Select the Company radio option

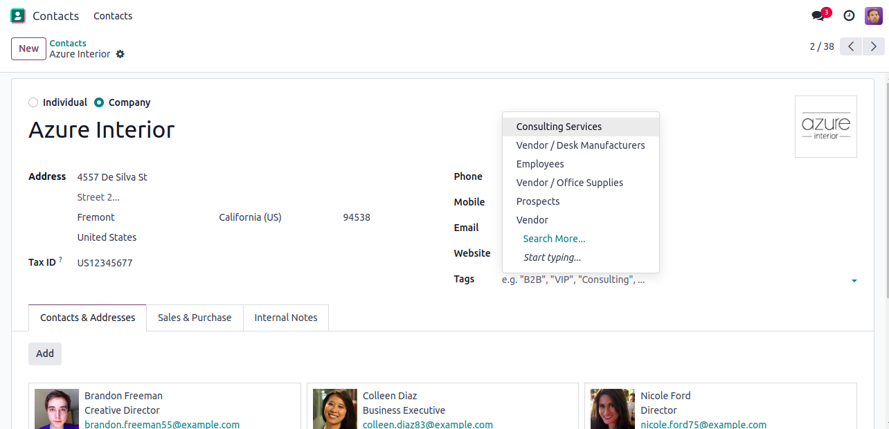pyautogui.click(x=99, y=102)
